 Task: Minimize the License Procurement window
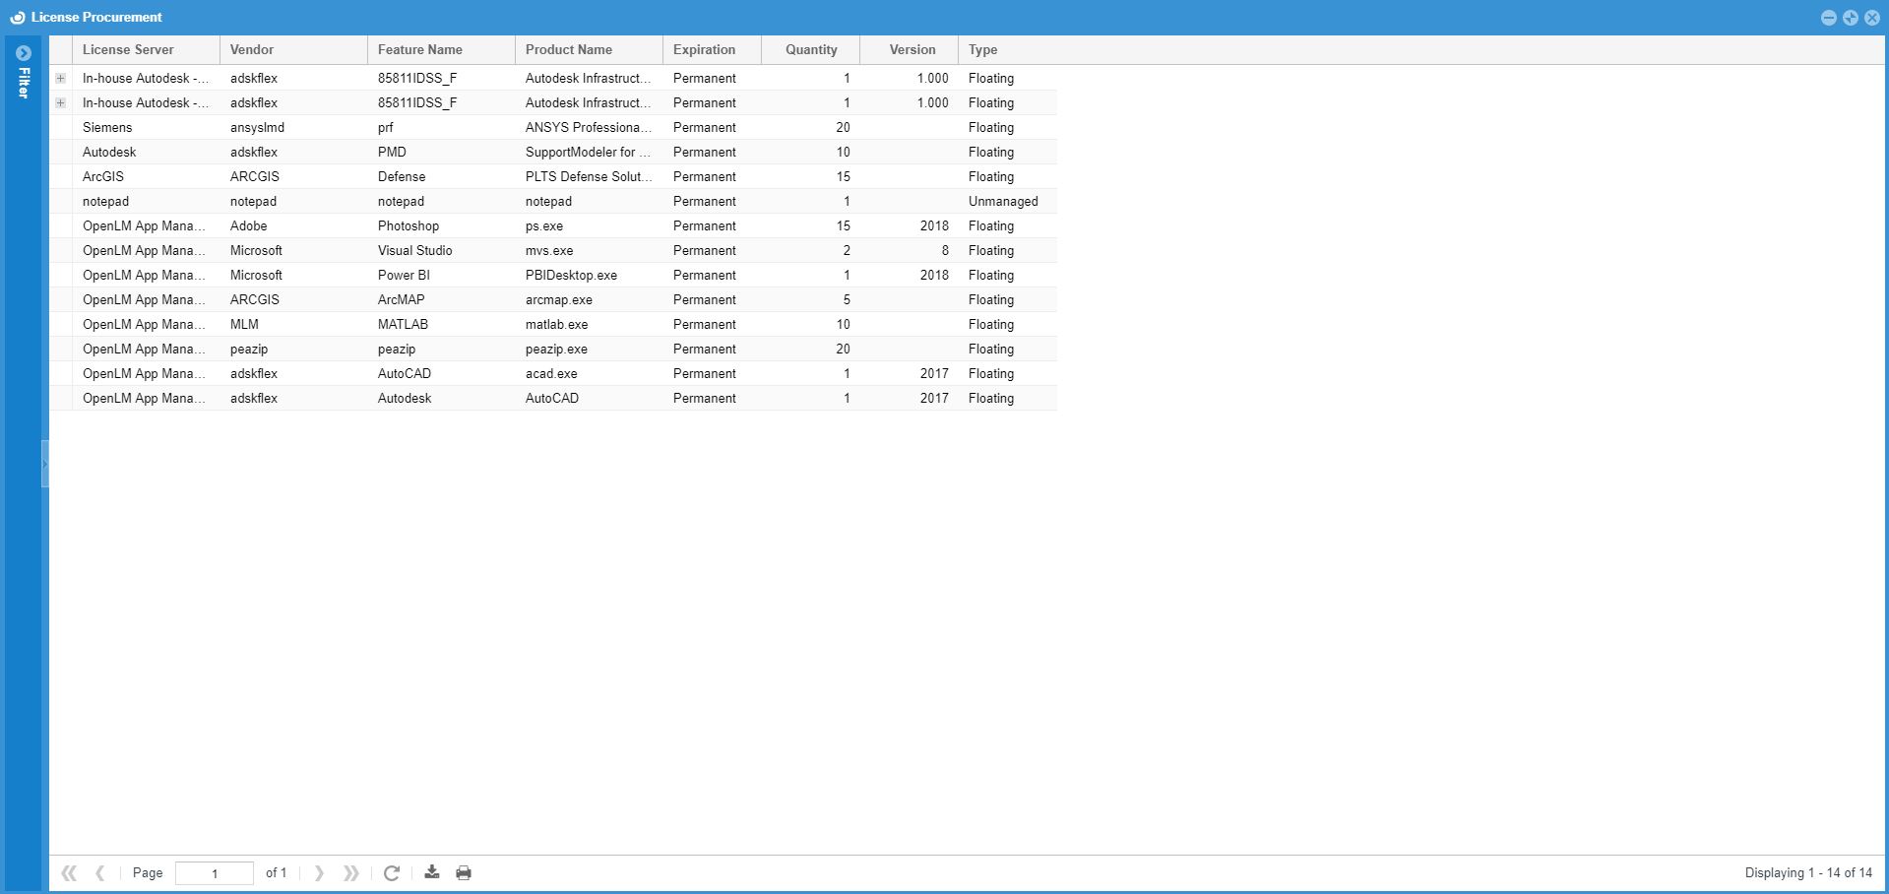click(x=1829, y=18)
